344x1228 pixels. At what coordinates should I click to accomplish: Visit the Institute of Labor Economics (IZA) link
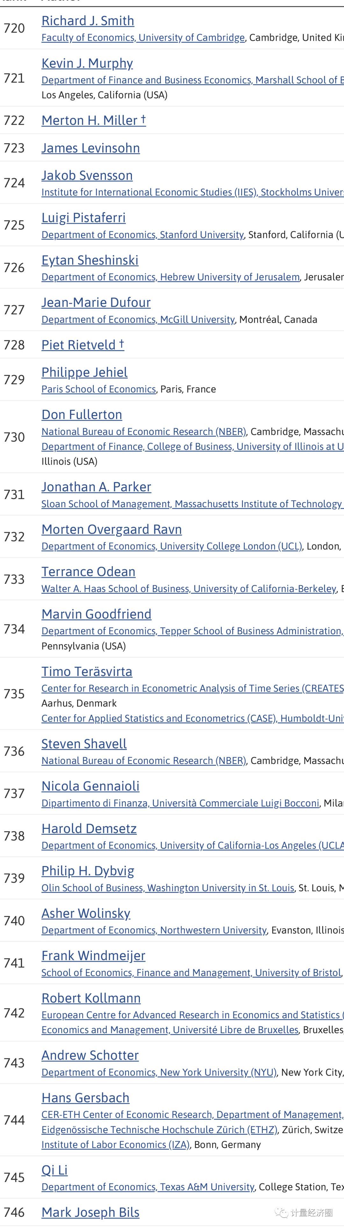(x=115, y=1144)
